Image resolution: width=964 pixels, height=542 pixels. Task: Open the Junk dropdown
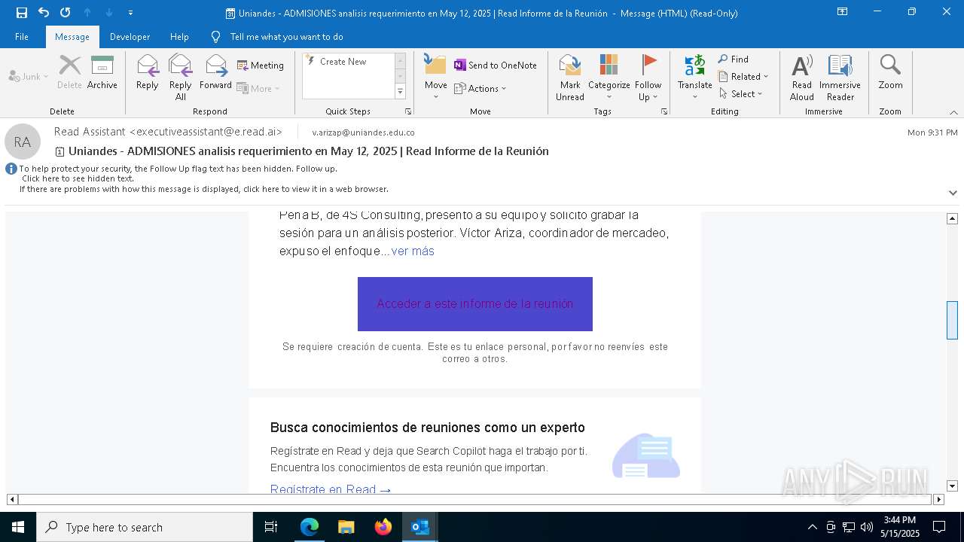pyautogui.click(x=29, y=76)
